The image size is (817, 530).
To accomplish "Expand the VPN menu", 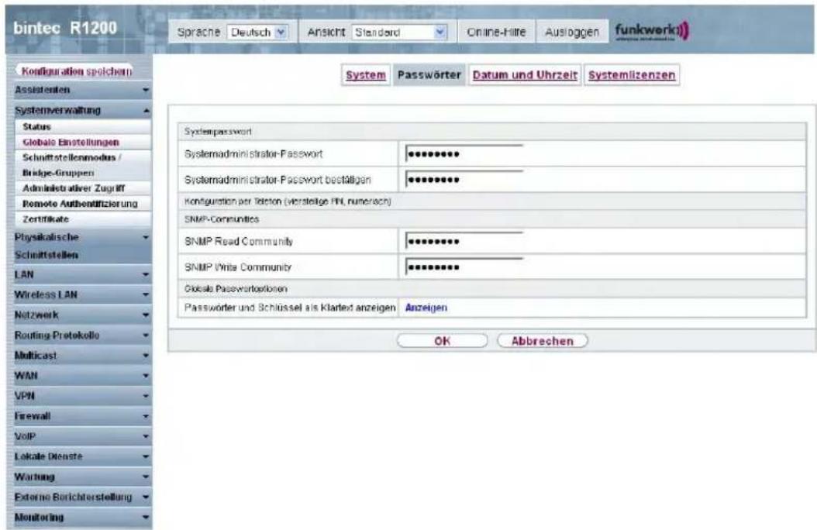I will 81,396.
